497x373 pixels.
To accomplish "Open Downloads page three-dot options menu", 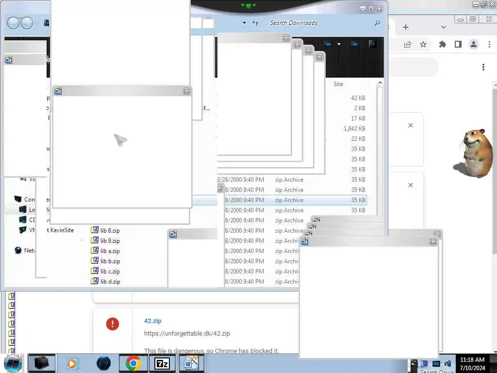I will [x=483, y=67].
